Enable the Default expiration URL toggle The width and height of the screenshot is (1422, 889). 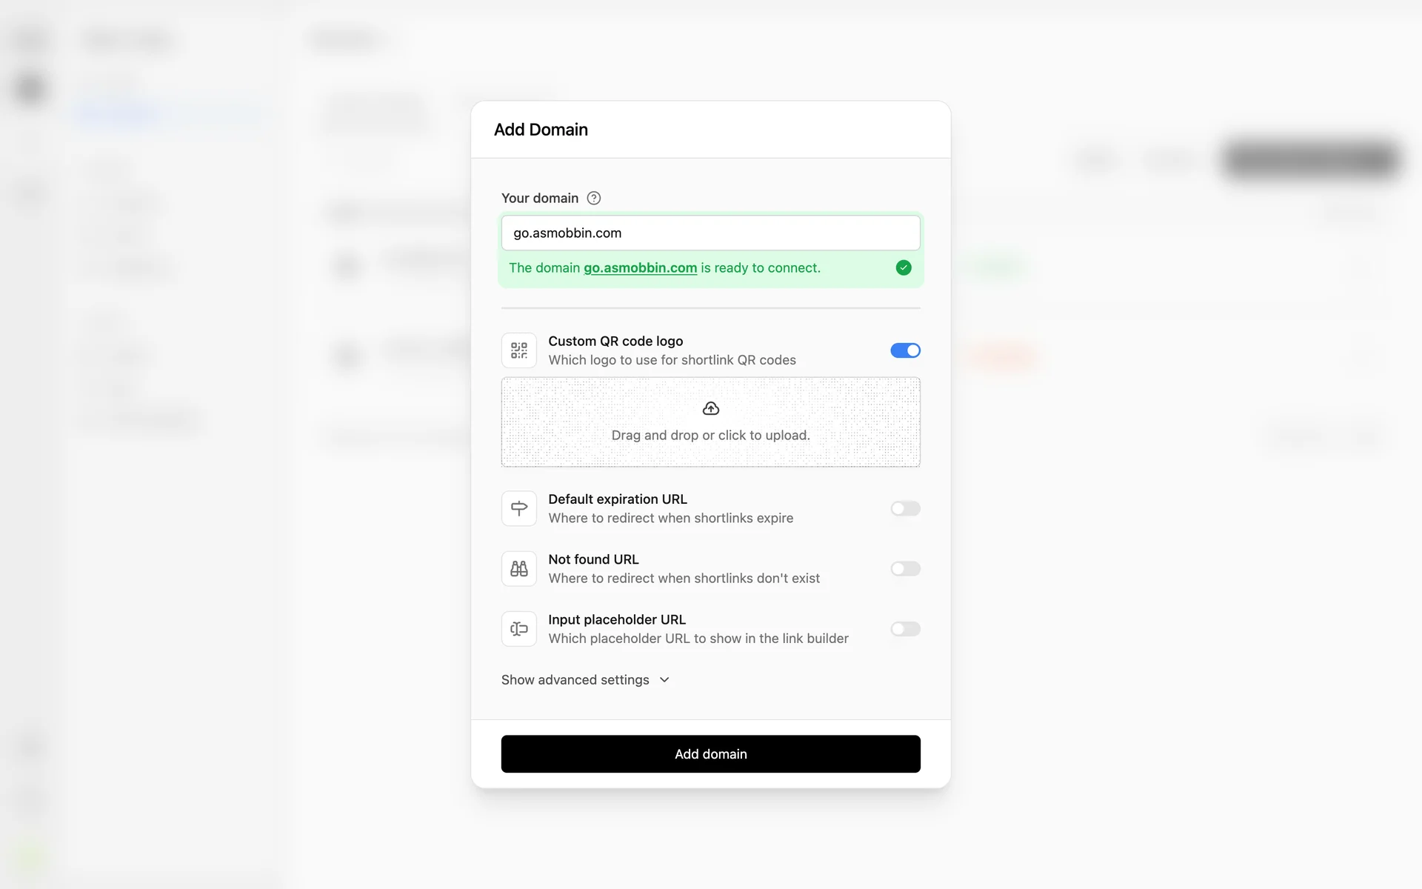[x=905, y=508]
